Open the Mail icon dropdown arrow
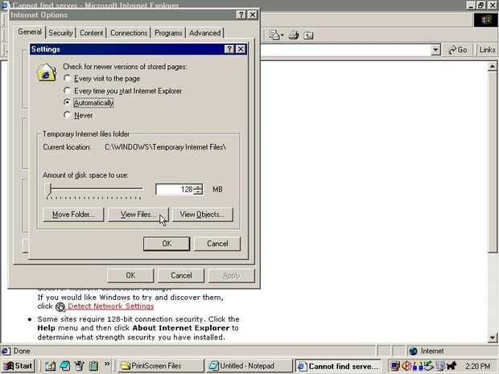Screen dimensions: 499x374 pyautogui.click(x=282, y=35)
